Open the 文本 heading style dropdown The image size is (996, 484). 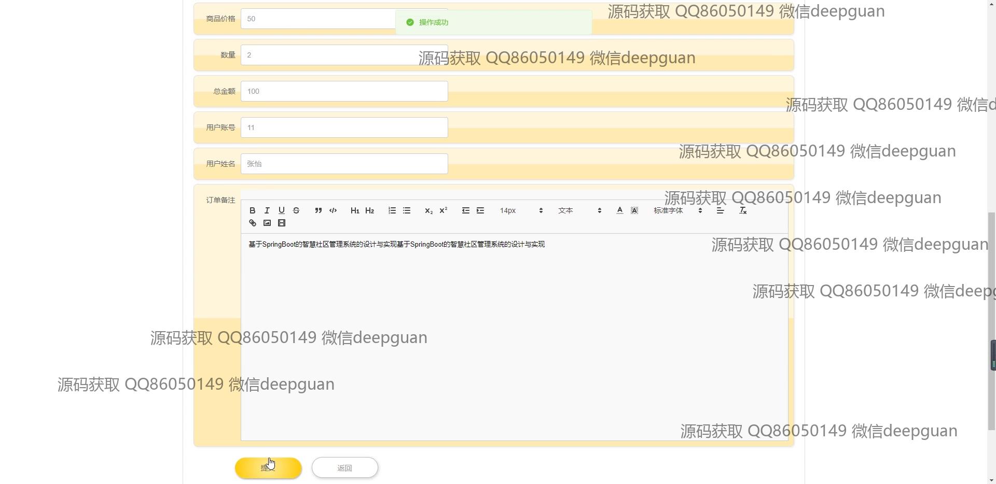[x=579, y=210]
